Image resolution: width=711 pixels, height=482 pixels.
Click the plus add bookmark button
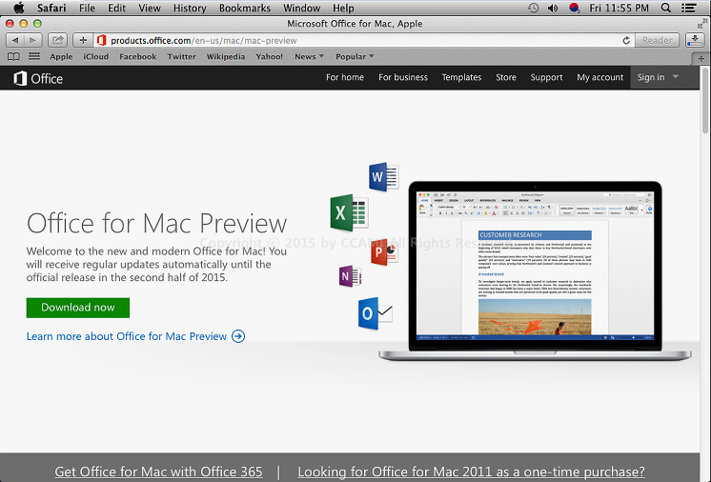click(x=83, y=40)
